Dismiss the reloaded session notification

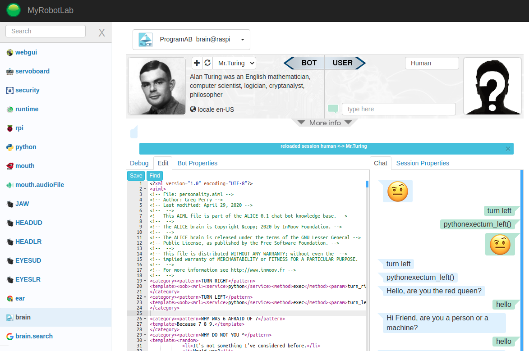[508, 149]
